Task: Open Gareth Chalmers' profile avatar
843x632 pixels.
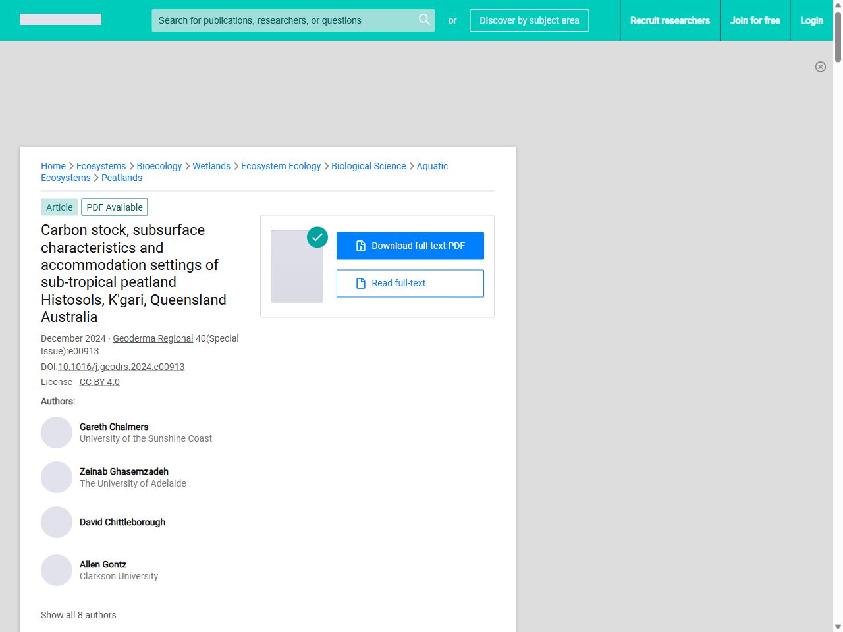Action: pyautogui.click(x=57, y=433)
